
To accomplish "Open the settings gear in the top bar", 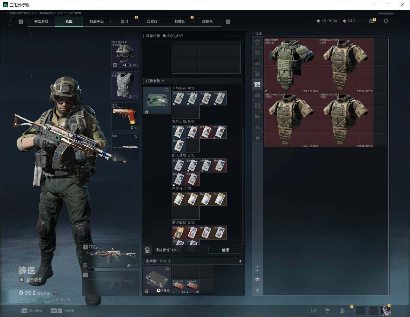I will pyautogui.click(x=386, y=21).
